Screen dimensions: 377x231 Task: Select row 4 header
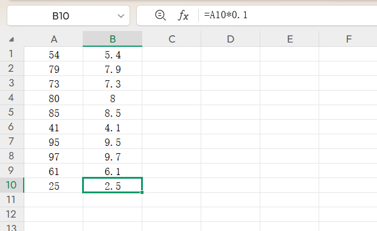[12, 98]
